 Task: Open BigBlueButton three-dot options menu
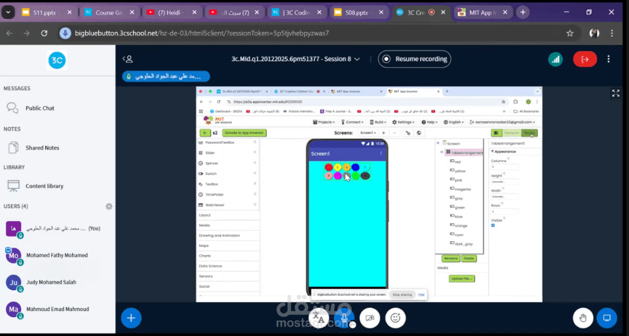(609, 59)
